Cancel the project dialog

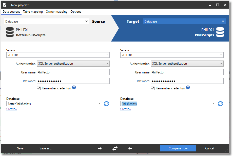pyautogui.click(x=209, y=148)
